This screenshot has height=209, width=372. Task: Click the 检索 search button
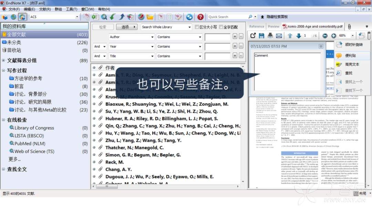[x=103, y=27]
